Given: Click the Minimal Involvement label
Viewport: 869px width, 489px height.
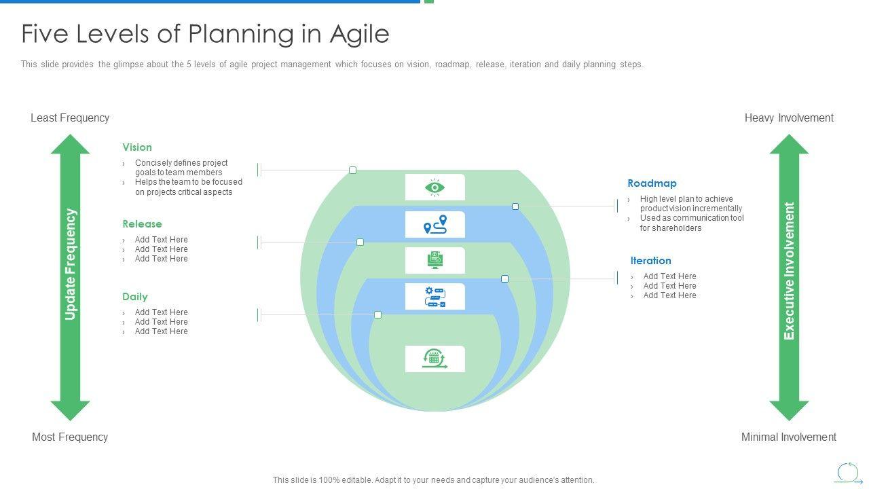Looking at the screenshot, I should click(x=789, y=437).
